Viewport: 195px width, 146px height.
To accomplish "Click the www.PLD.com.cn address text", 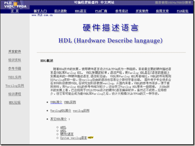I will (42, 15).
